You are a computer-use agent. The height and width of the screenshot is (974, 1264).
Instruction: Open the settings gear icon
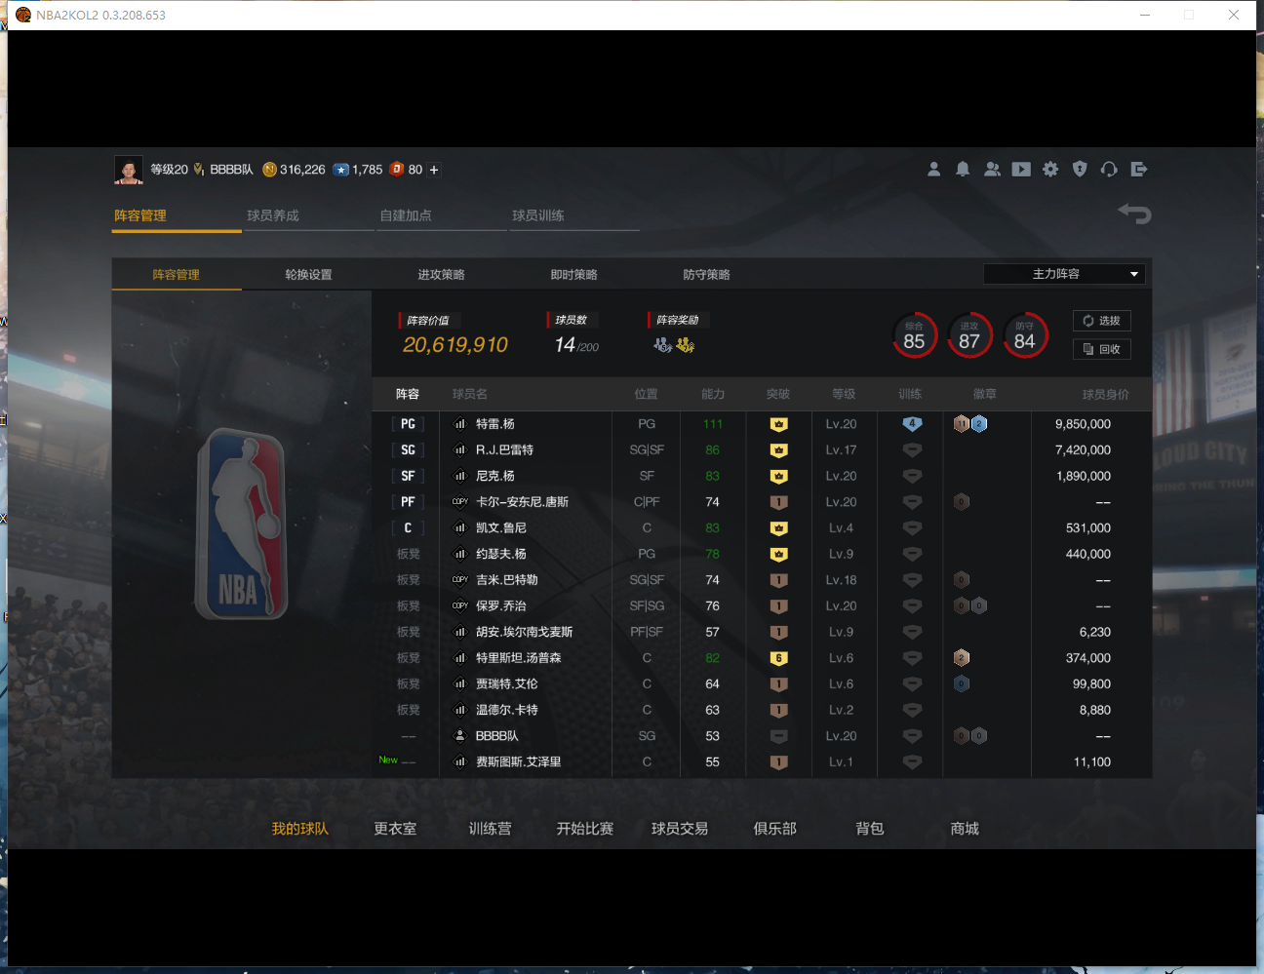click(x=1050, y=170)
